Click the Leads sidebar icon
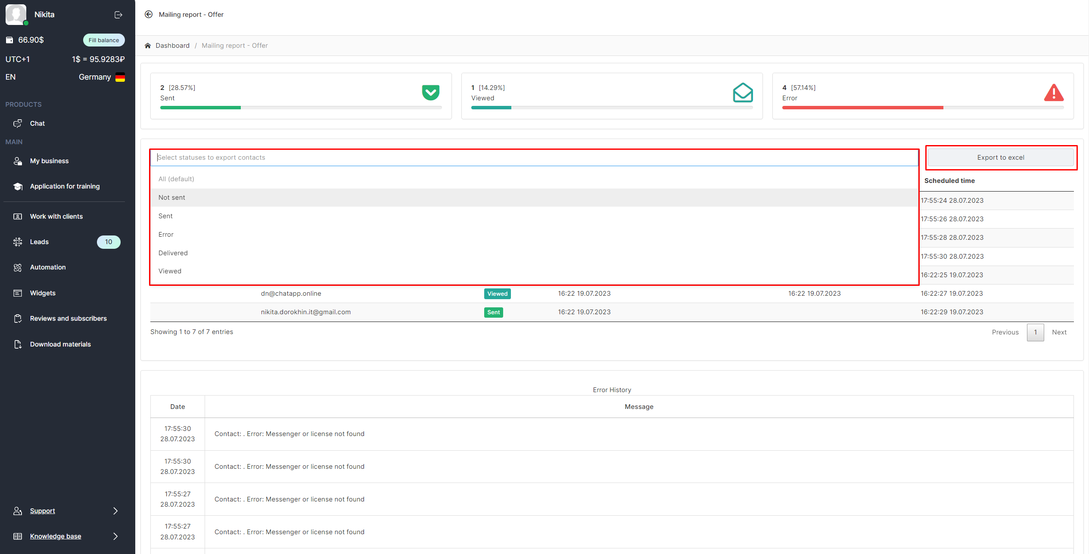This screenshot has height=554, width=1089. 18,242
